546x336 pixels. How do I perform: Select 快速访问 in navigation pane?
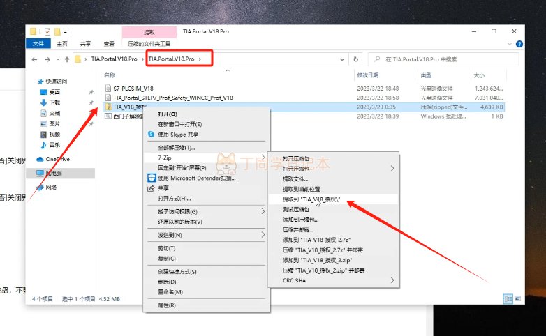52,82
